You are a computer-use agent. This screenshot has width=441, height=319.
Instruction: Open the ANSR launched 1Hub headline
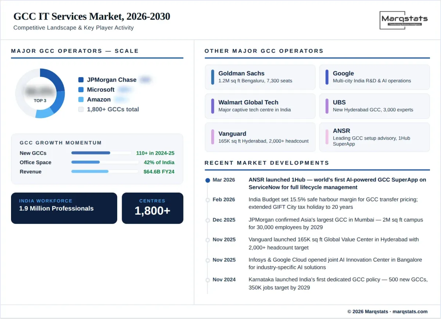[337, 183]
